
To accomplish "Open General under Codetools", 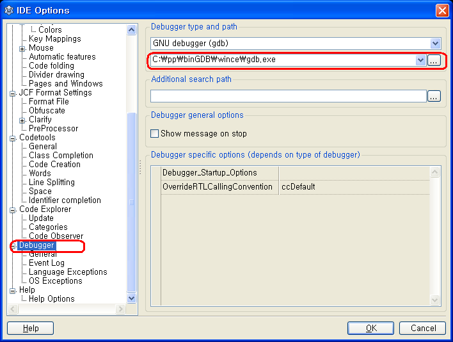I will (43, 146).
